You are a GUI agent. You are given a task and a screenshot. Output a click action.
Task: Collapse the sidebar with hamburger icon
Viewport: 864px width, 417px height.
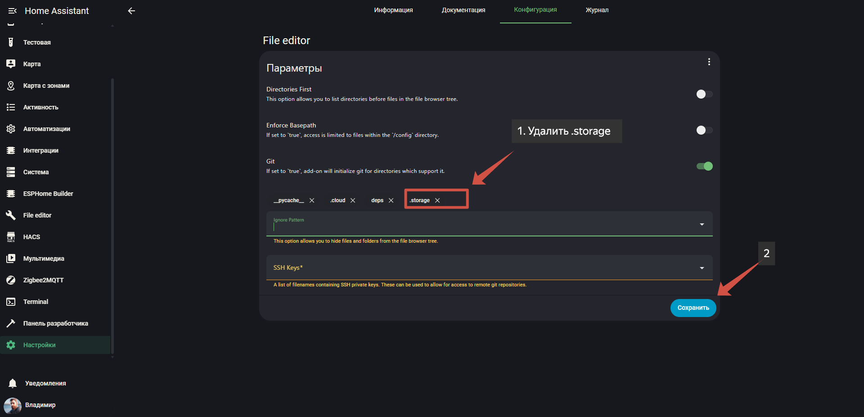coord(12,11)
